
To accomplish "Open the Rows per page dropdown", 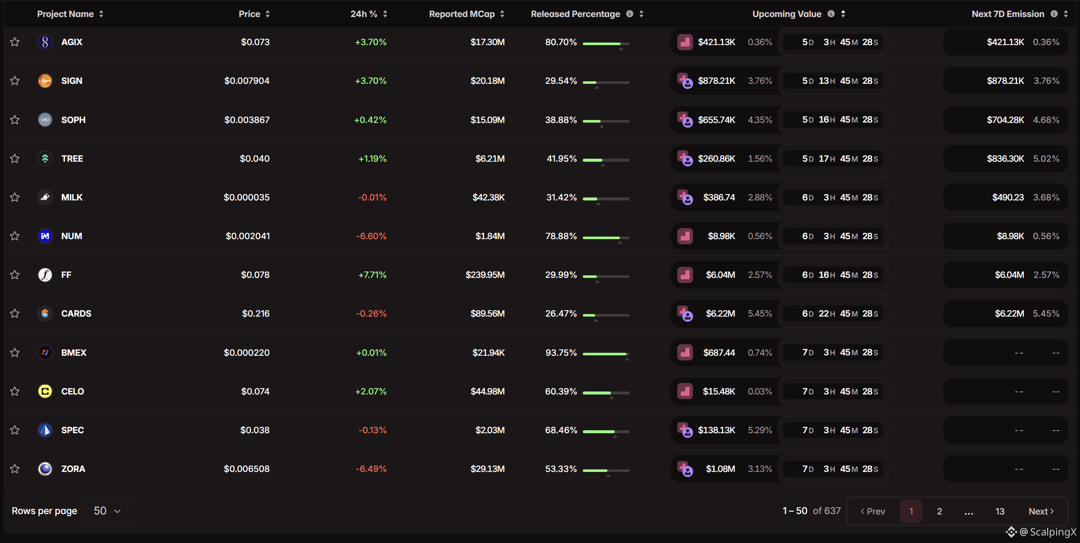I will 108,511.
